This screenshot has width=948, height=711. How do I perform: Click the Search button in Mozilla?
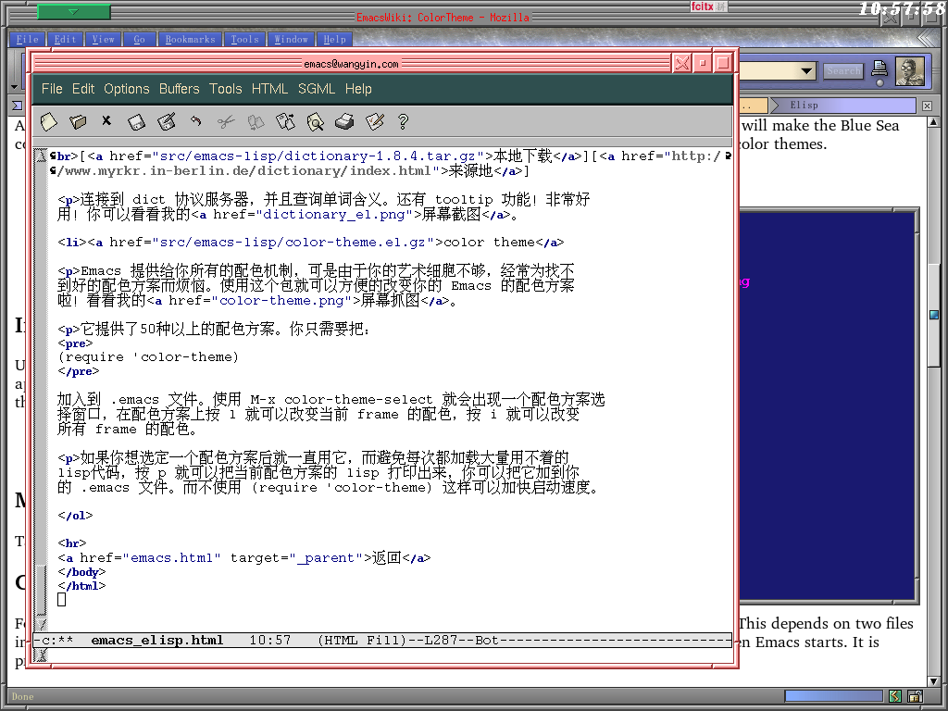click(x=844, y=71)
